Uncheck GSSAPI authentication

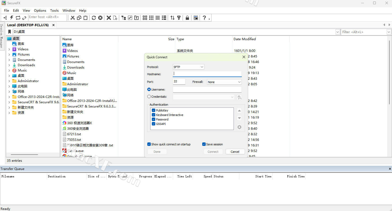click(153, 124)
